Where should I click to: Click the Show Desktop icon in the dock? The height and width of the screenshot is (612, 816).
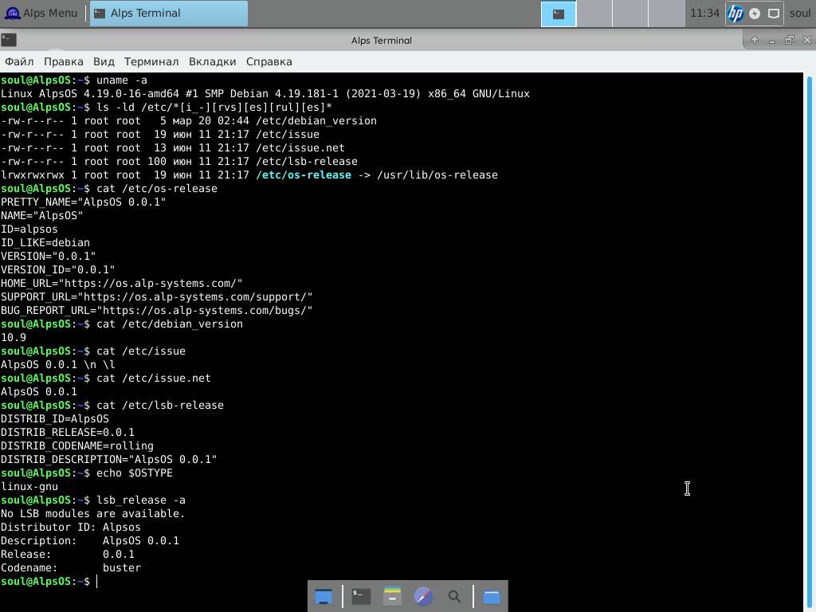[x=324, y=596]
